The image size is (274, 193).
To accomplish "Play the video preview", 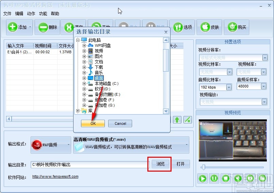I will 203,178.
